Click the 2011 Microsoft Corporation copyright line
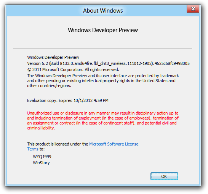This screenshot has width=208, height=194. pyautogui.click(x=73, y=70)
